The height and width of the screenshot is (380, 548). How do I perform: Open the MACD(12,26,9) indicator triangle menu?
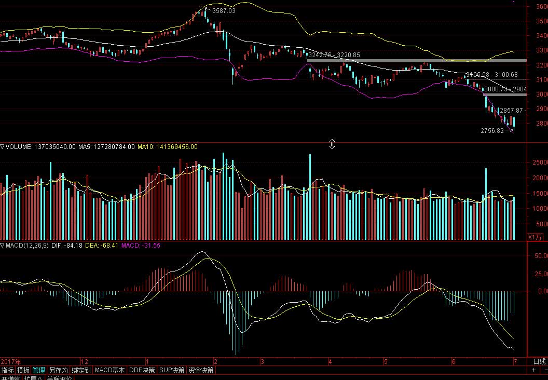tap(3, 246)
